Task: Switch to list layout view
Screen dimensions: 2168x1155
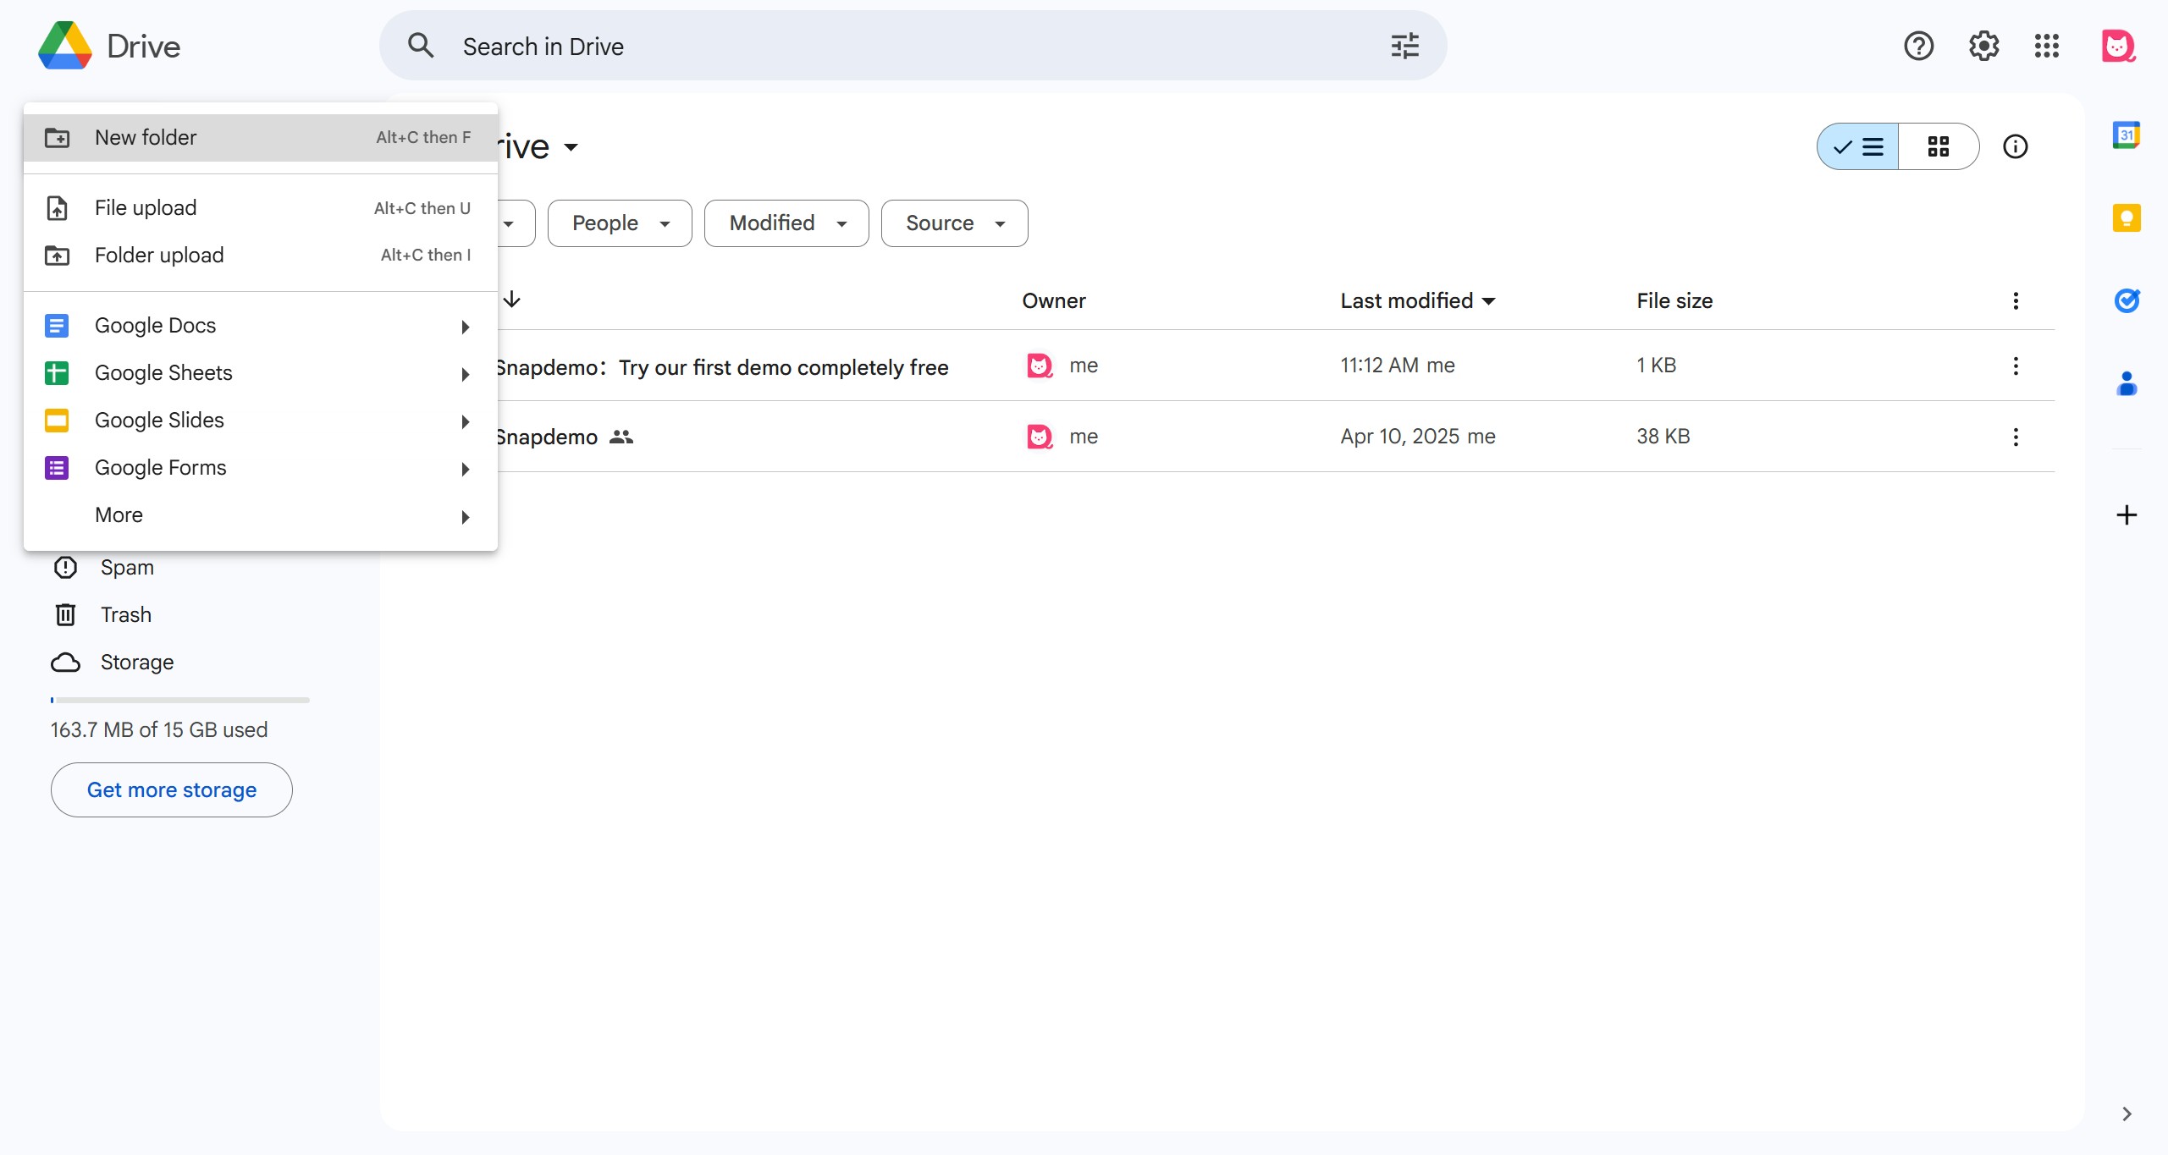Action: (1857, 146)
